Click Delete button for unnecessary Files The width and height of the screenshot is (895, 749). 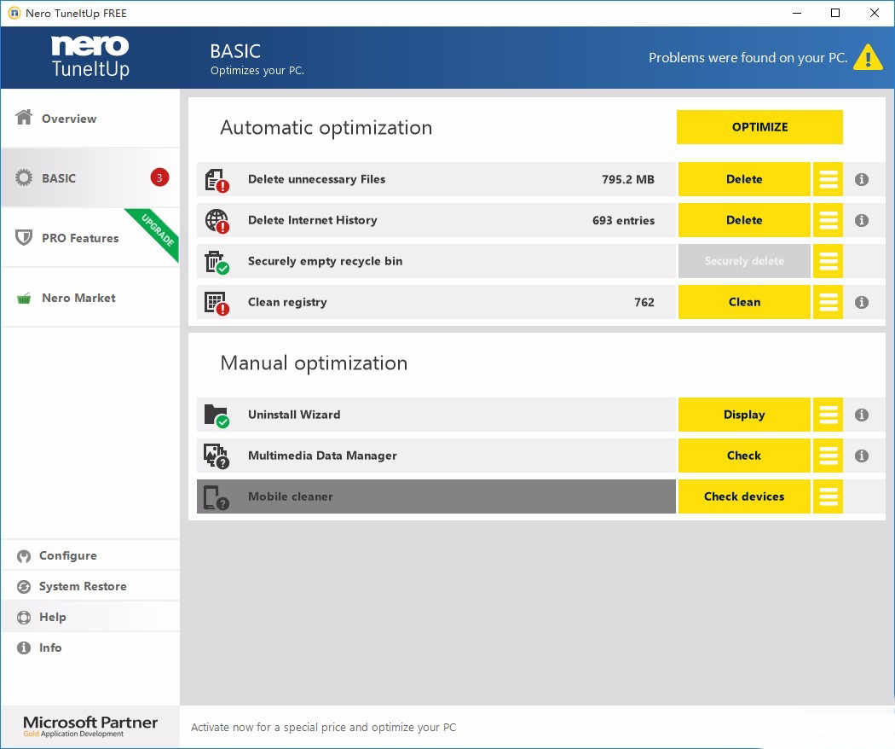[x=744, y=179]
